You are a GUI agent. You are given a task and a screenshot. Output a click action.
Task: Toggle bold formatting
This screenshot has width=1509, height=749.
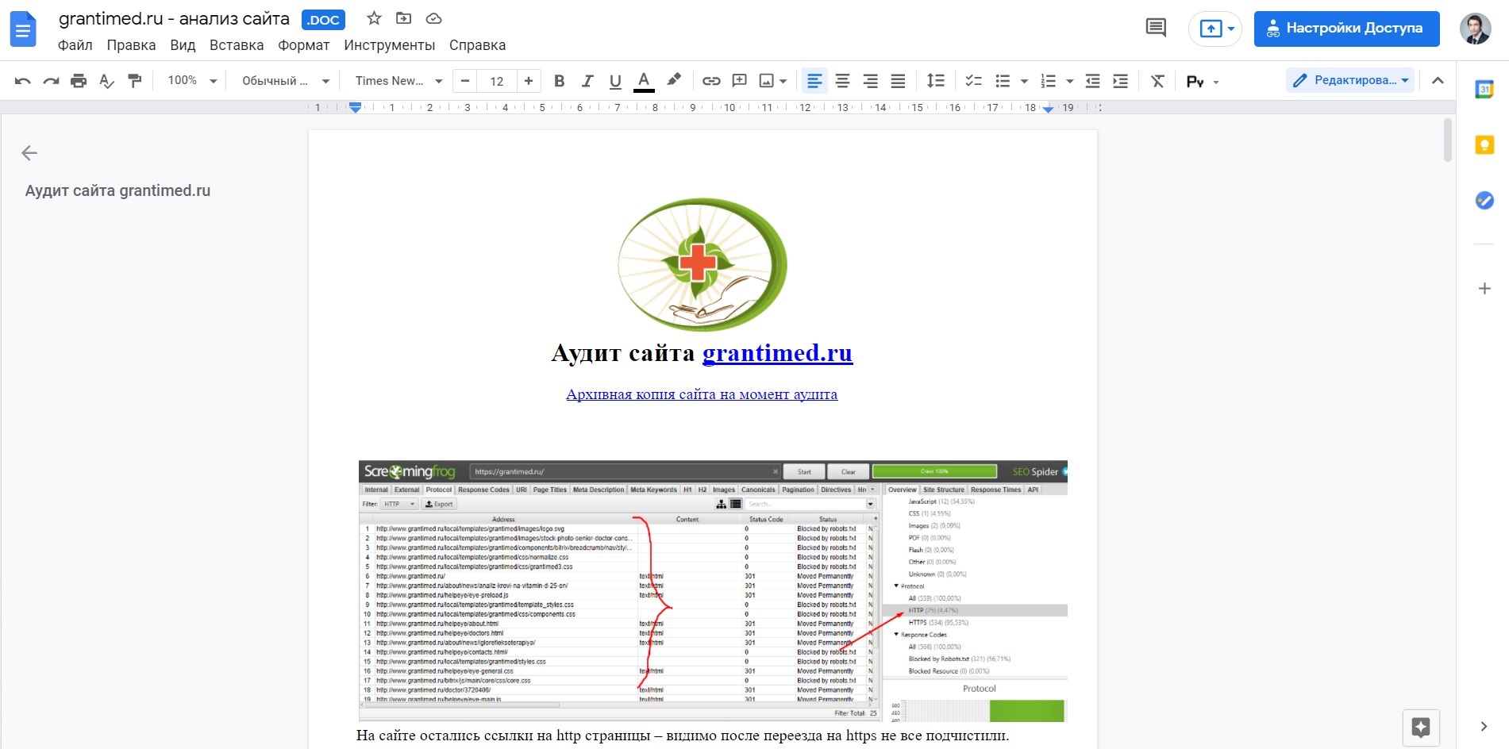click(x=559, y=80)
